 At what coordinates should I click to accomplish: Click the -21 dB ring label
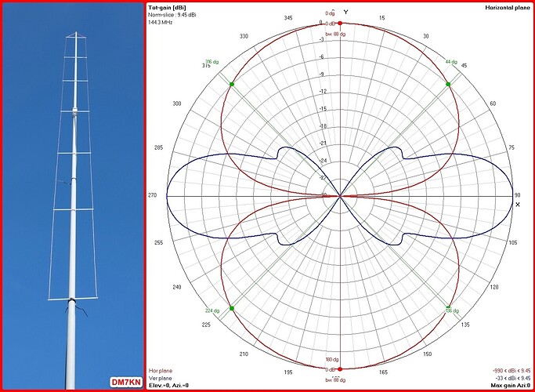point(323,143)
